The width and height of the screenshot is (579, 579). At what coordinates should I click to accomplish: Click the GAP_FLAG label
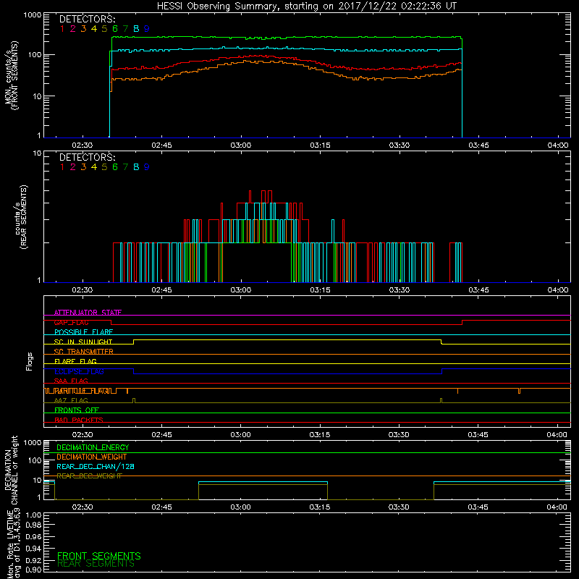click(x=71, y=322)
